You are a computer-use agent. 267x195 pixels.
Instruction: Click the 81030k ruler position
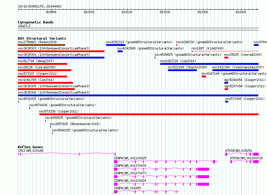point(203,12)
